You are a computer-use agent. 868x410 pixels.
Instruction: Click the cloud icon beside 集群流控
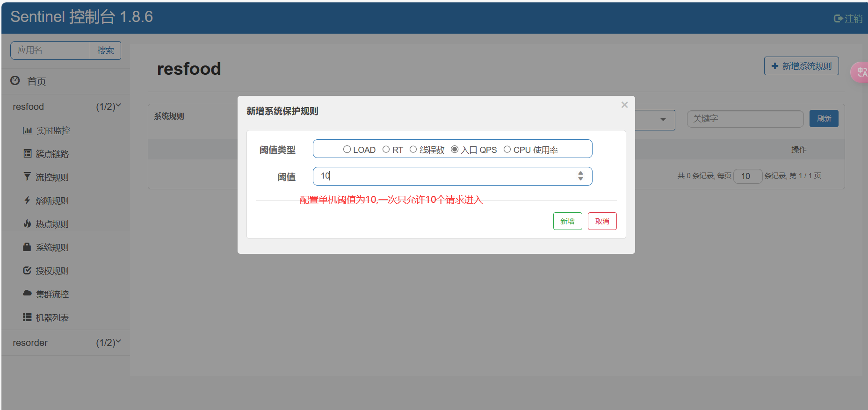click(x=27, y=293)
